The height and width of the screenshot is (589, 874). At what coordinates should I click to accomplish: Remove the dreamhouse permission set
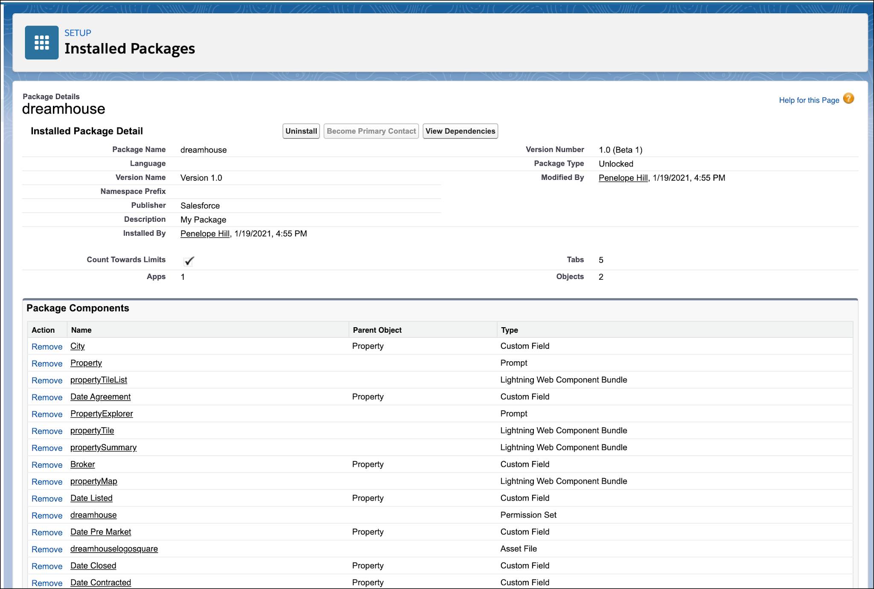[x=47, y=516]
